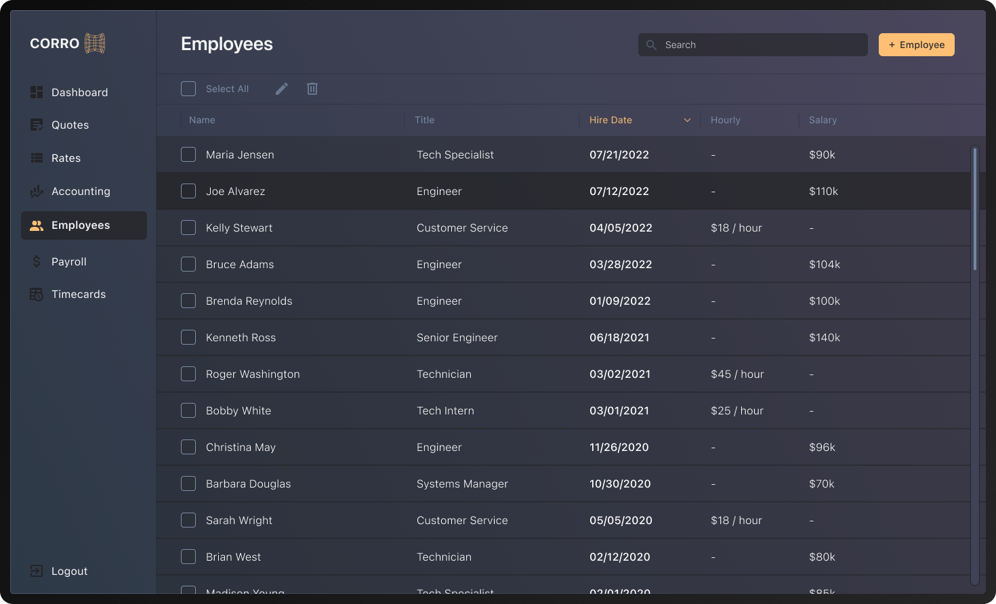The width and height of the screenshot is (996, 604).
Task: Click the magnifier icon in search box
Action: (651, 45)
